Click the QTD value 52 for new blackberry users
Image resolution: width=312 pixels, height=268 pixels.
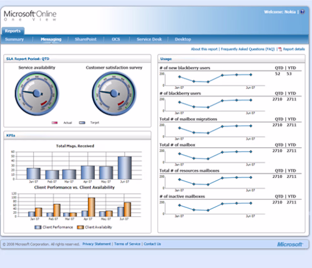278,74
